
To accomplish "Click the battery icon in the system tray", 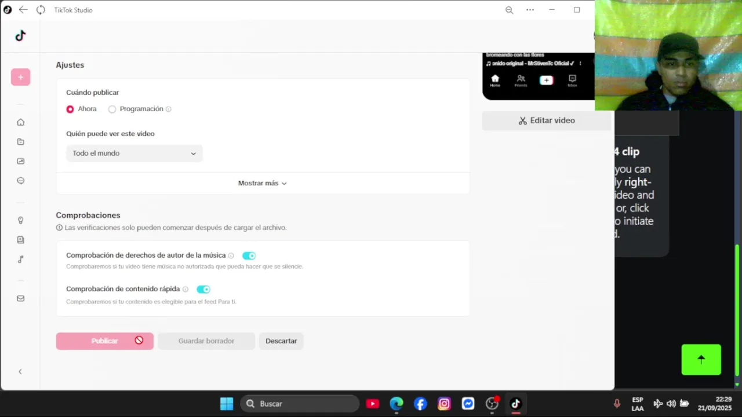I will pyautogui.click(x=684, y=404).
